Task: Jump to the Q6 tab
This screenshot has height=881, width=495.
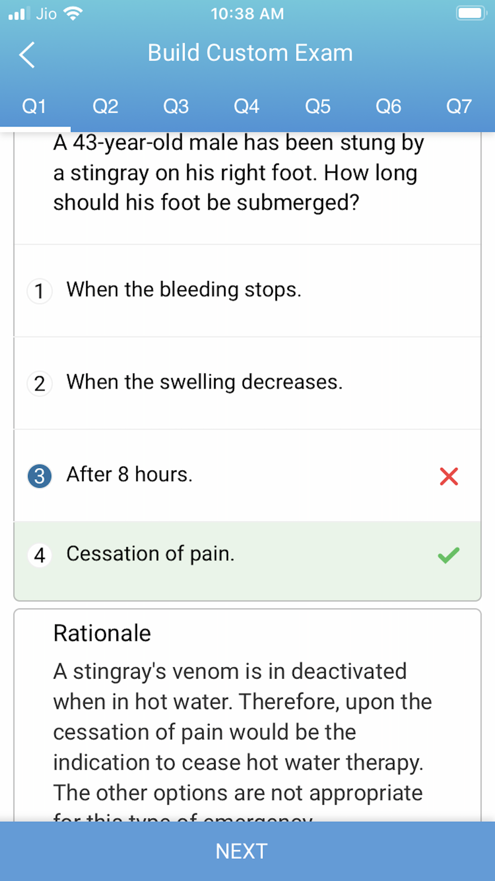Action: [x=388, y=107]
